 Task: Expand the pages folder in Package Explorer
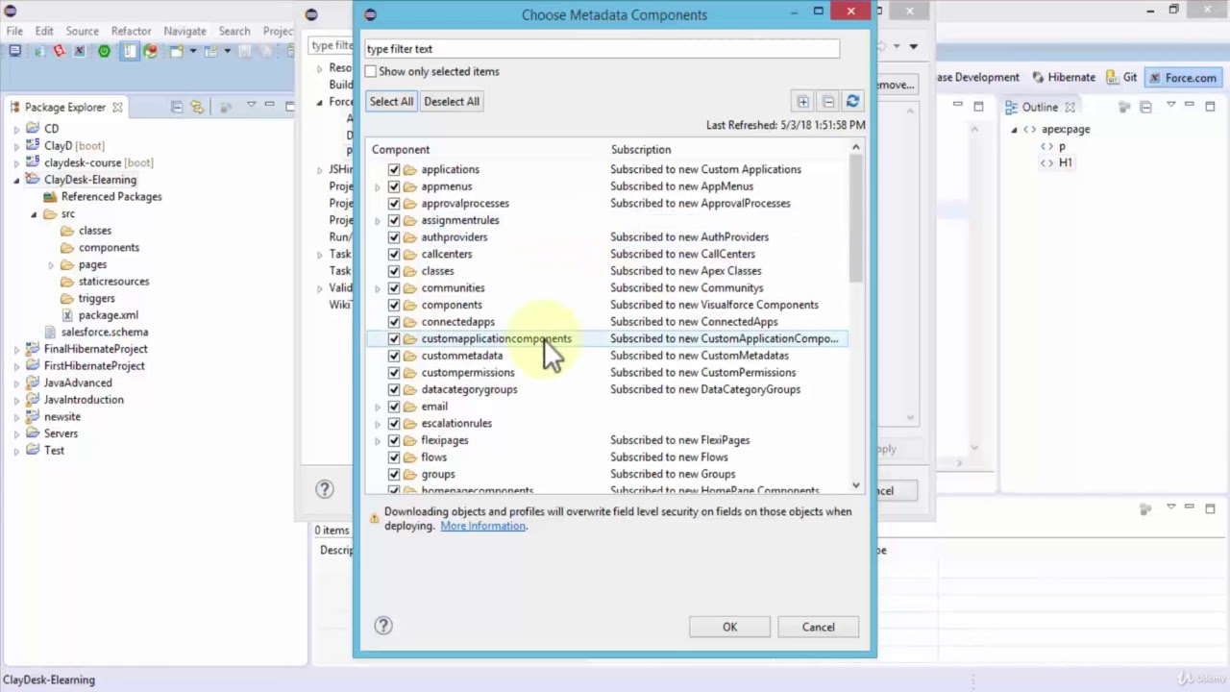(x=51, y=264)
